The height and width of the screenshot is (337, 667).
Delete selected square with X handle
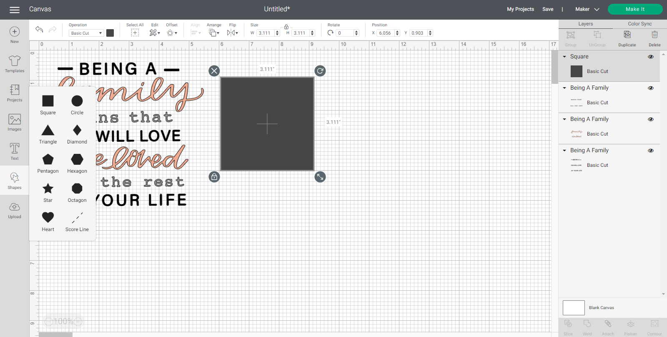[214, 71]
